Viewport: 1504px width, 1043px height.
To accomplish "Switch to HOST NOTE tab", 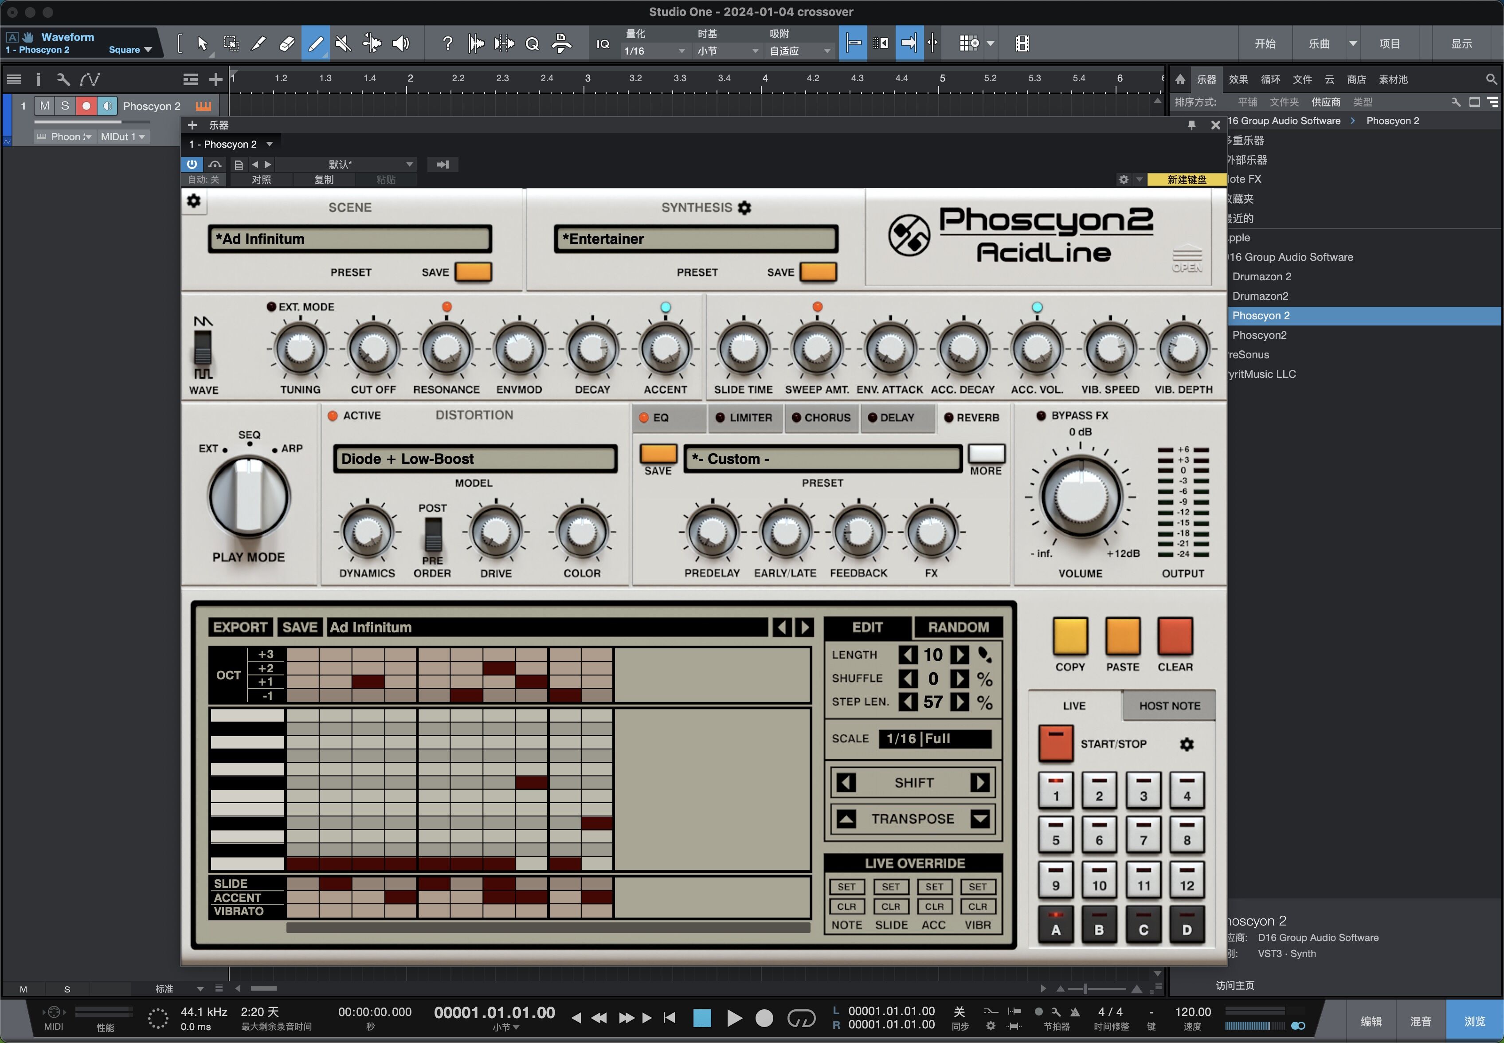I will click(x=1170, y=706).
